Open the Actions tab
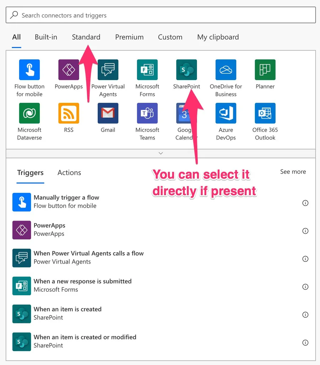The image size is (320, 365). (x=69, y=173)
